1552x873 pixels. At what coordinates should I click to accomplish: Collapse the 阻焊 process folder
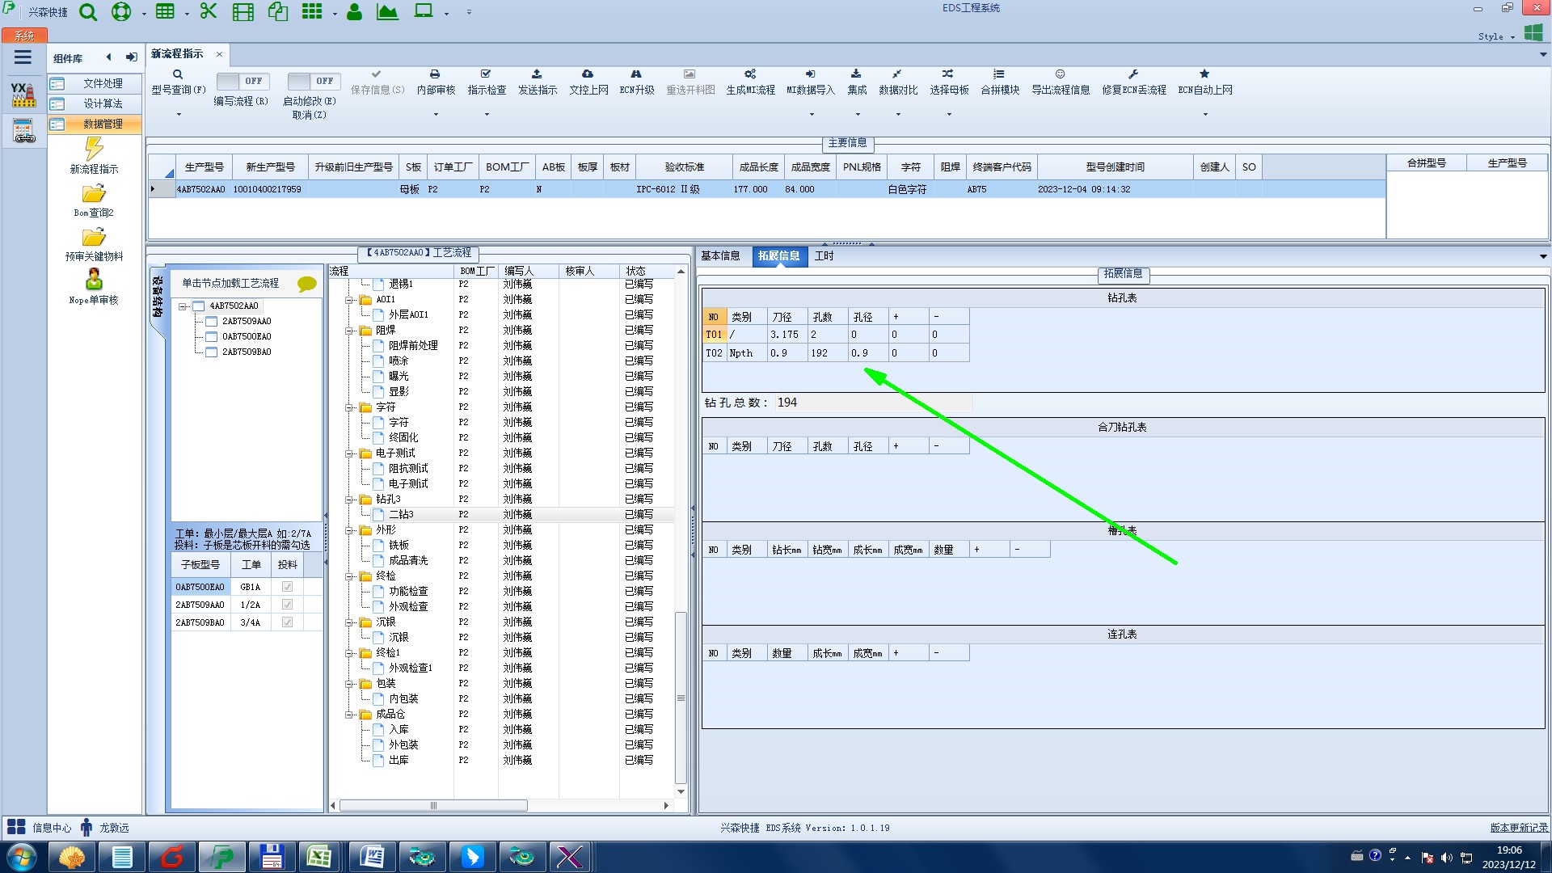point(350,331)
